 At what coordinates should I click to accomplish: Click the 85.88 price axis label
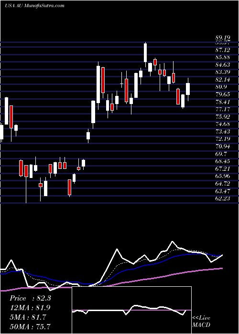tap(222, 57)
